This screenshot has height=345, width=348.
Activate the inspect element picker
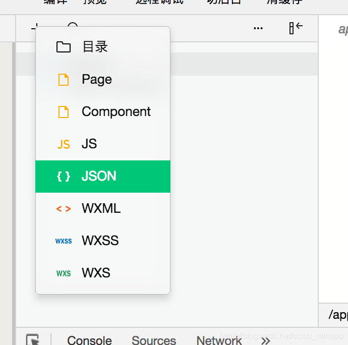pos(33,339)
